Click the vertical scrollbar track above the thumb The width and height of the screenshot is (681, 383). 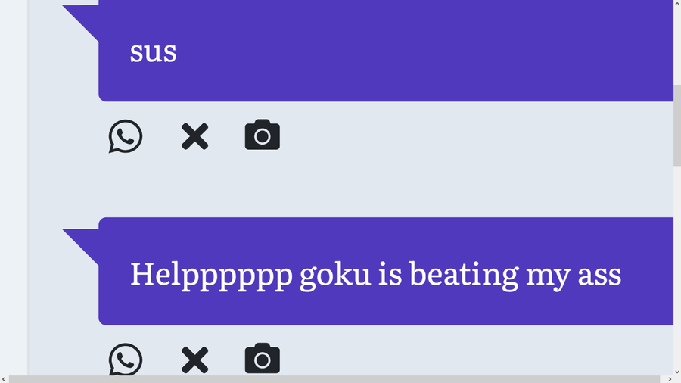point(677,45)
